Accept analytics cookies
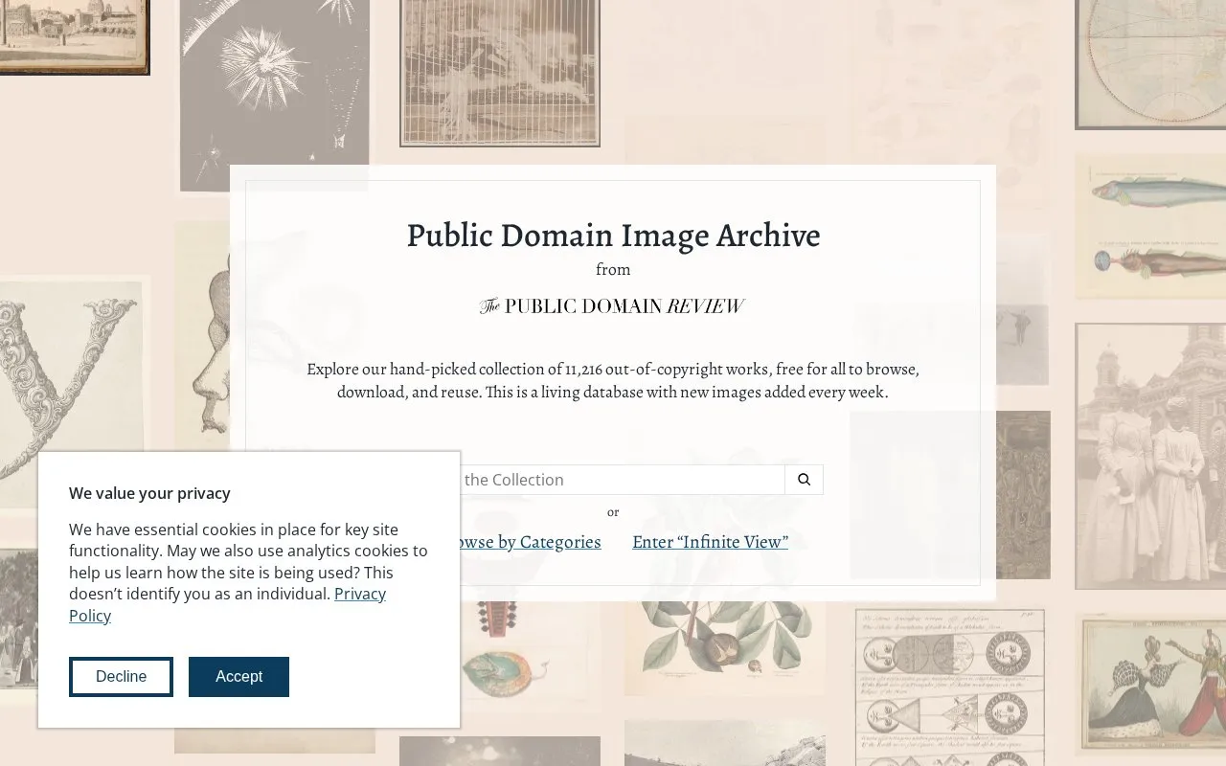 click(x=238, y=677)
